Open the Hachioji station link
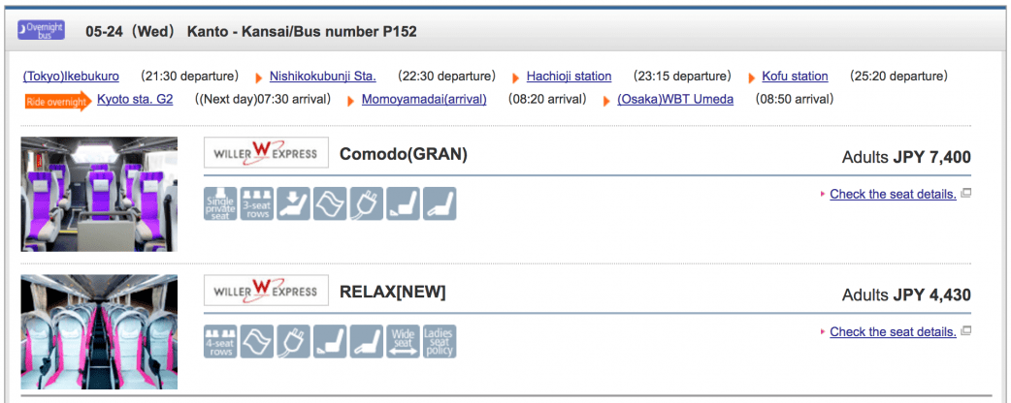The image size is (1011, 403). pyautogui.click(x=569, y=76)
